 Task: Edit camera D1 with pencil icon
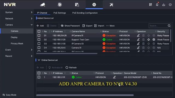138,35
